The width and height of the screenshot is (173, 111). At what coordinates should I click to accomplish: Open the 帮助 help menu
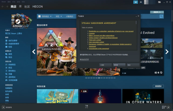(23, 2)
